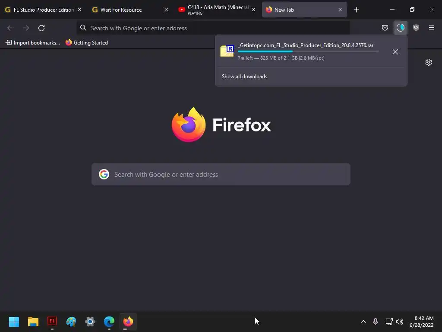Click the Getintopc FL Studio rar filename

point(306,45)
